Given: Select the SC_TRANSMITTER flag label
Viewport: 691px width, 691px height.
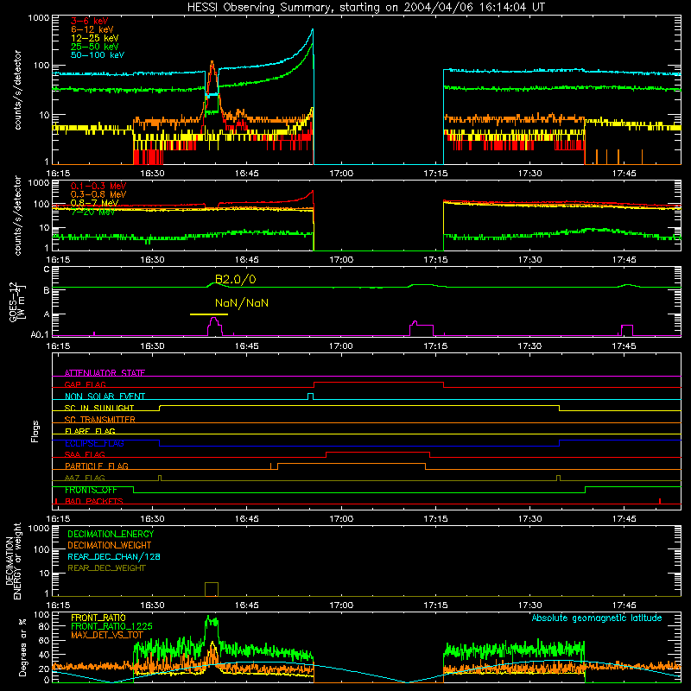Looking at the screenshot, I should tap(99, 420).
